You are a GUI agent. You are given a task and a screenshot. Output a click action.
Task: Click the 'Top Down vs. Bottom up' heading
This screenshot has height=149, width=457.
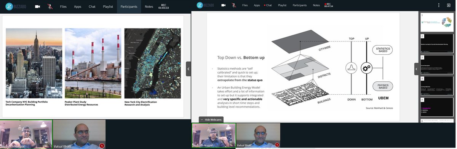(x=241, y=57)
